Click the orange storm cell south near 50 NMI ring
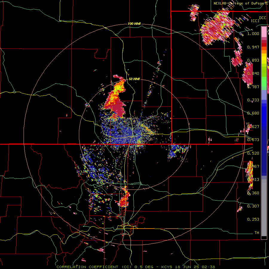 (x=125, y=199)
